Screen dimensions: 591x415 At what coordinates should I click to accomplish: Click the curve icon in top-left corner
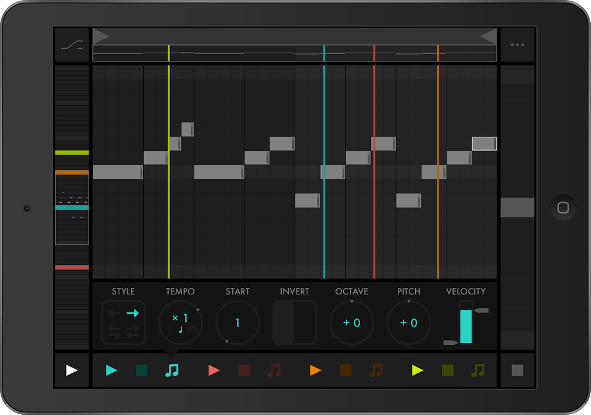[72, 45]
